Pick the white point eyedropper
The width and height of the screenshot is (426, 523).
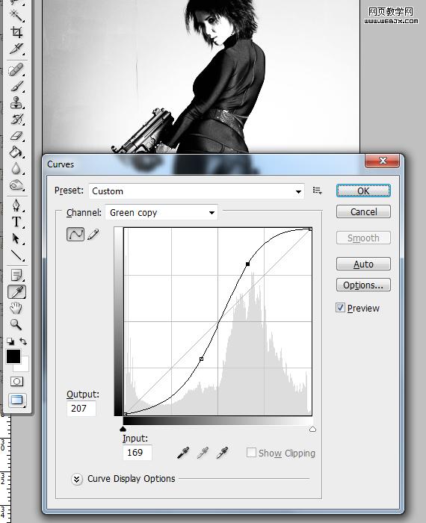tap(222, 453)
